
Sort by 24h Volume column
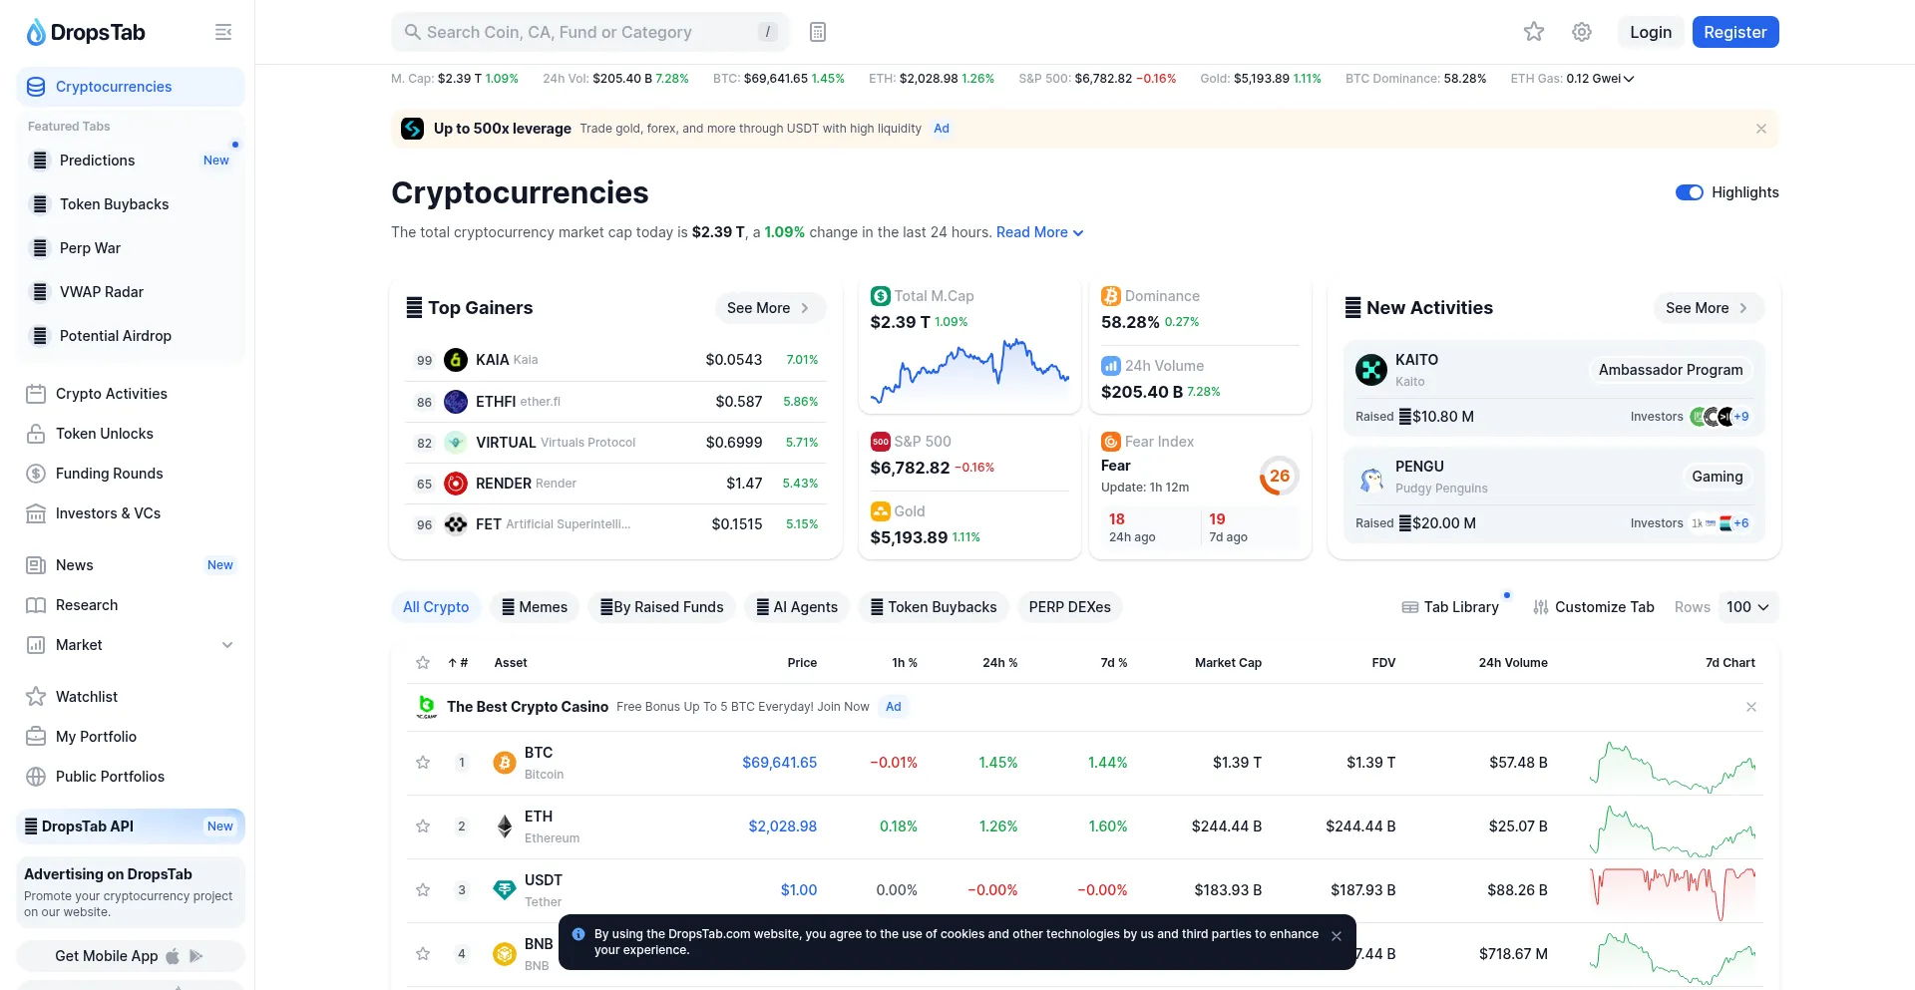pyautogui.click(x=1513, y=663)
